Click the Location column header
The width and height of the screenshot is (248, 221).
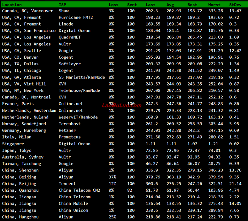tap(12, 5)
